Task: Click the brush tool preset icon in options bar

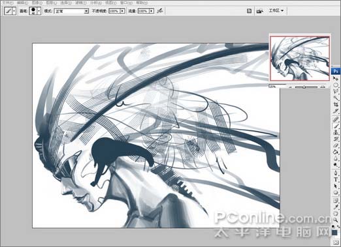Action: 8,11
